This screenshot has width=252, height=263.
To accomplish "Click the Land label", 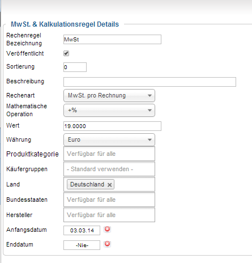I will (13, 184).
